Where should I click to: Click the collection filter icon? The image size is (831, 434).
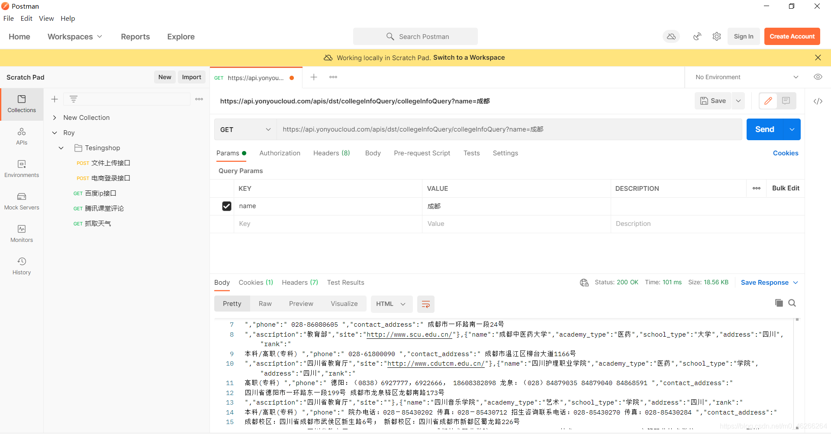pos(74,99)
